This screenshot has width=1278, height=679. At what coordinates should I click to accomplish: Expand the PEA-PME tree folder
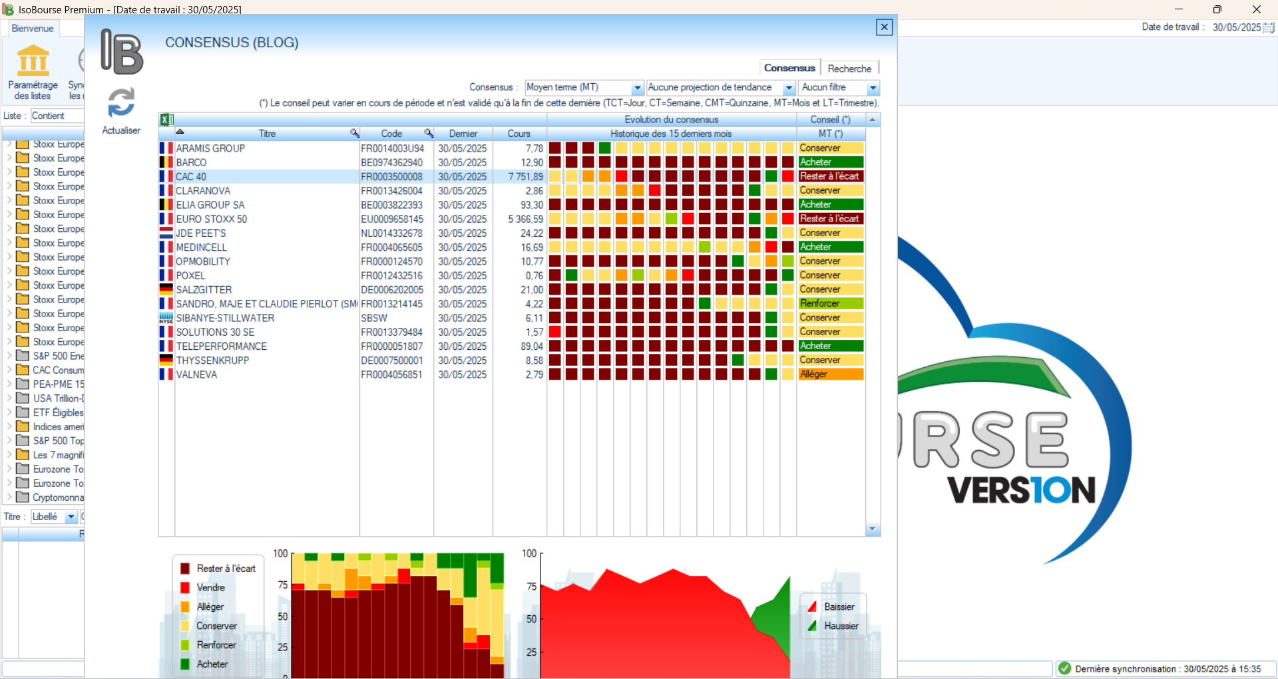point(9,384)
